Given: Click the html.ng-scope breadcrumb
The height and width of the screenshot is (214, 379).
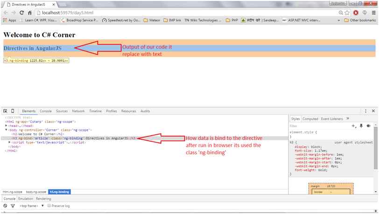Looking at the screenshot, I should pyautogui.click(x=12, y=192).
